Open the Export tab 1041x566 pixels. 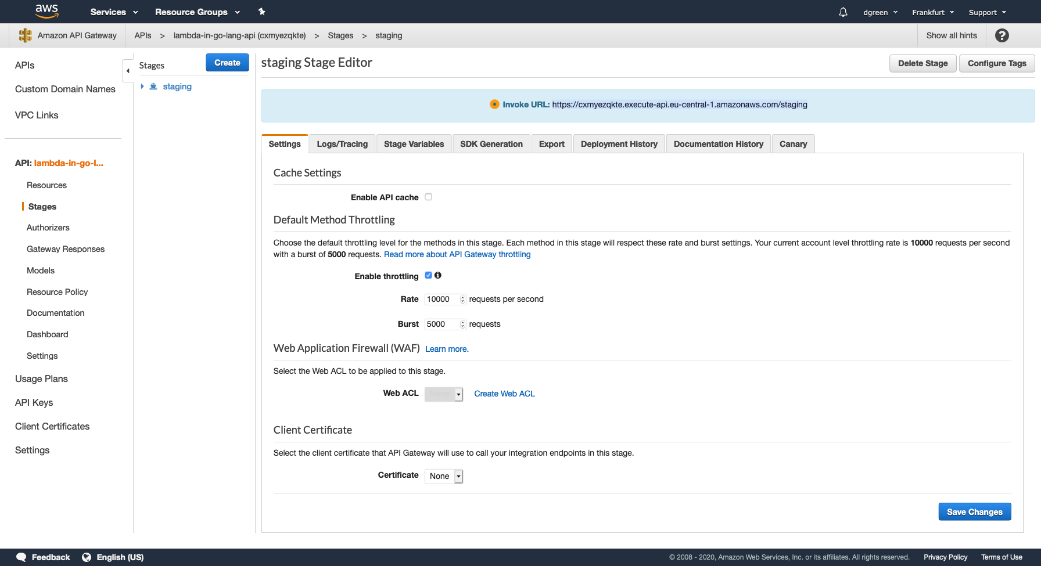[x=552, y=144]
